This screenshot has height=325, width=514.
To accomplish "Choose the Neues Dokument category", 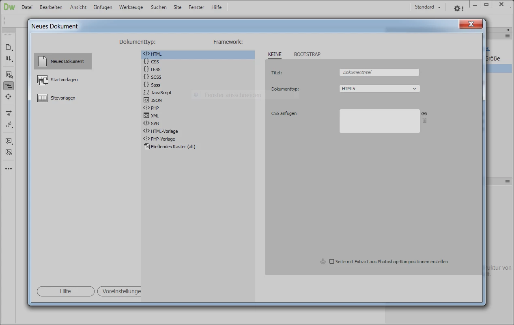I will [x=63, y=61].
